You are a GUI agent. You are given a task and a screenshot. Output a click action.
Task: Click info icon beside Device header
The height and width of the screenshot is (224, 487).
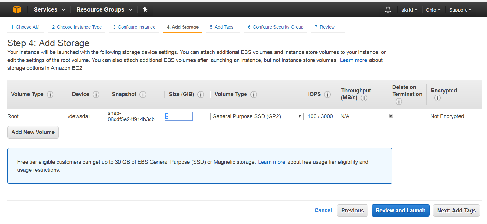pyautogui.click(x=96, y=95)
